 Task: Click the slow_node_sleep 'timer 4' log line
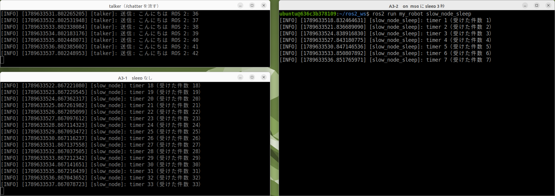click(x=385, y=40)
